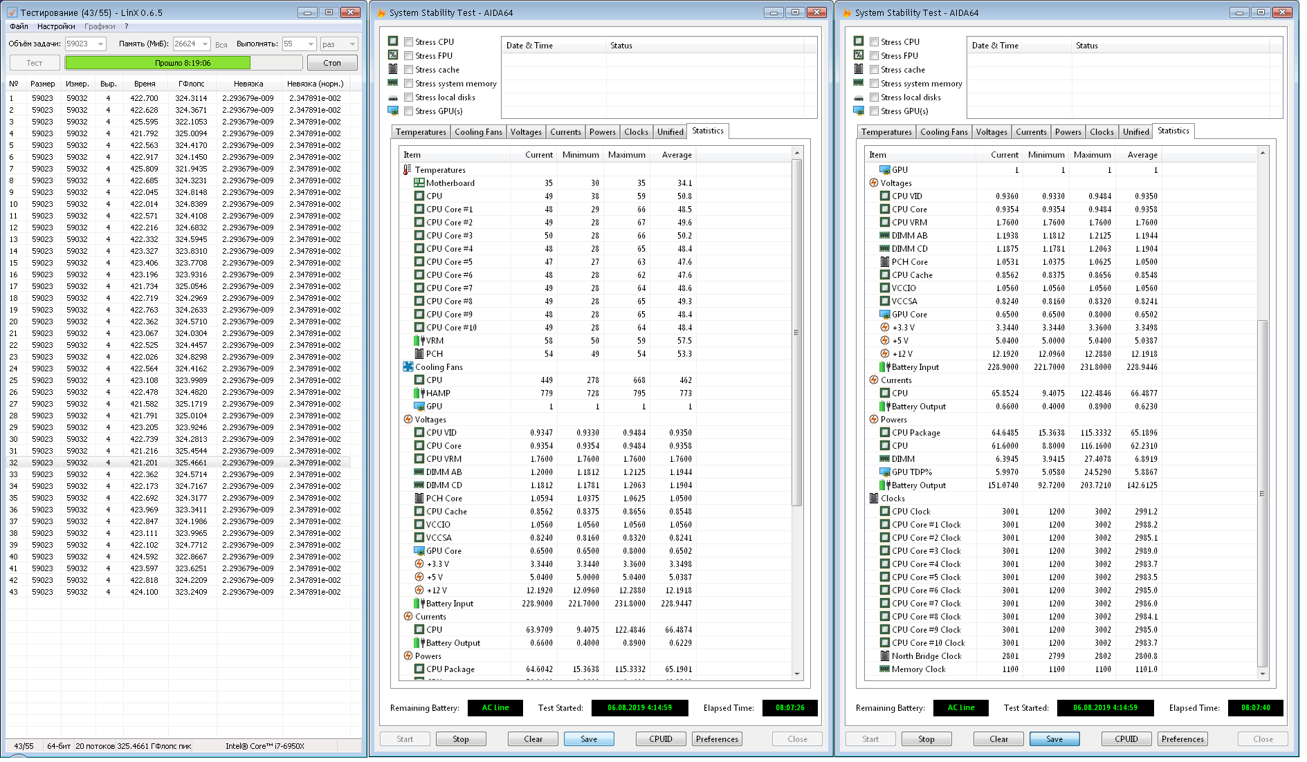This screenshot has height=762, width=1307.
Task: Open the ? help menu in LinX
Action: [127, 26]
